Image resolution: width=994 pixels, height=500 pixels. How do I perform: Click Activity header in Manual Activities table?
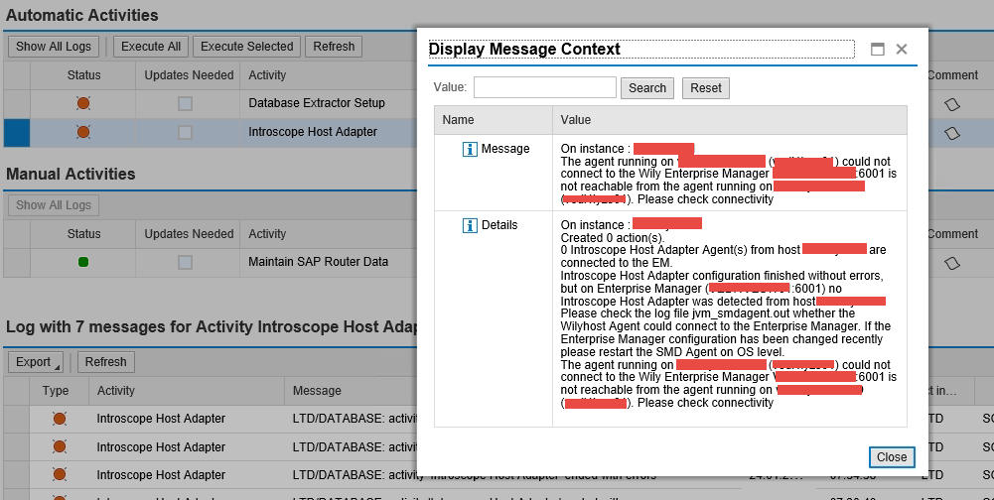pyautogui.click(x=267, y=234)
